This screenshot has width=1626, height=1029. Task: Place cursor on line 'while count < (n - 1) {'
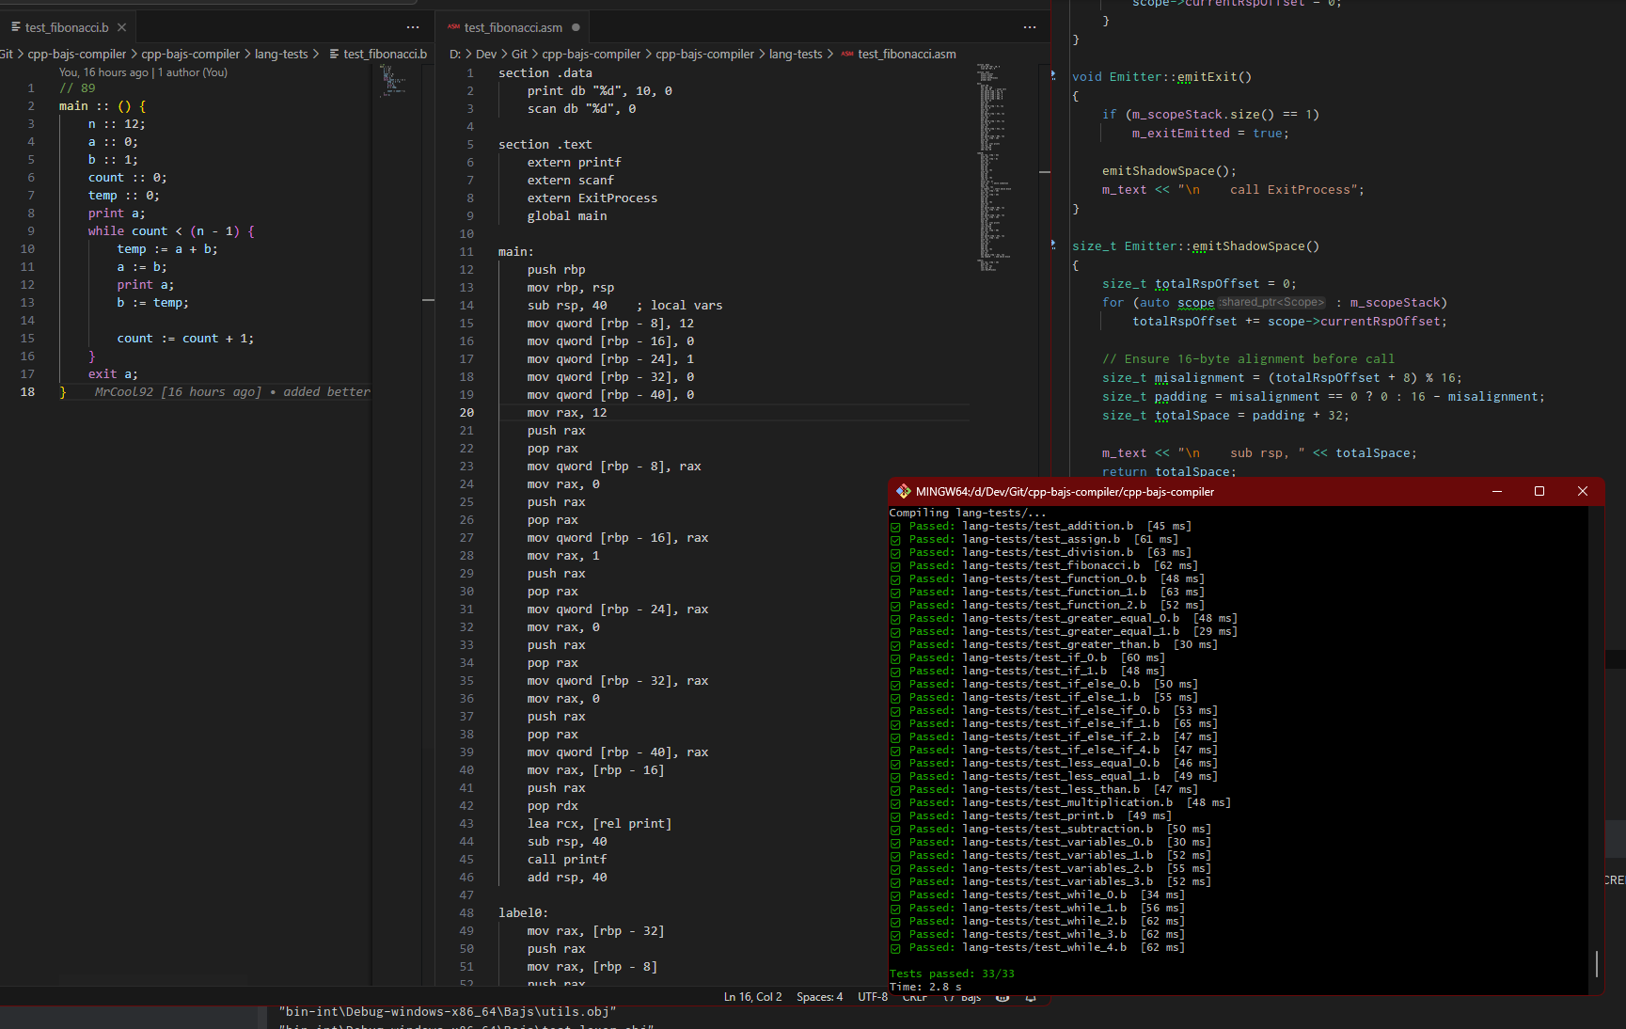pyautogui.click(x=171, y=231)
